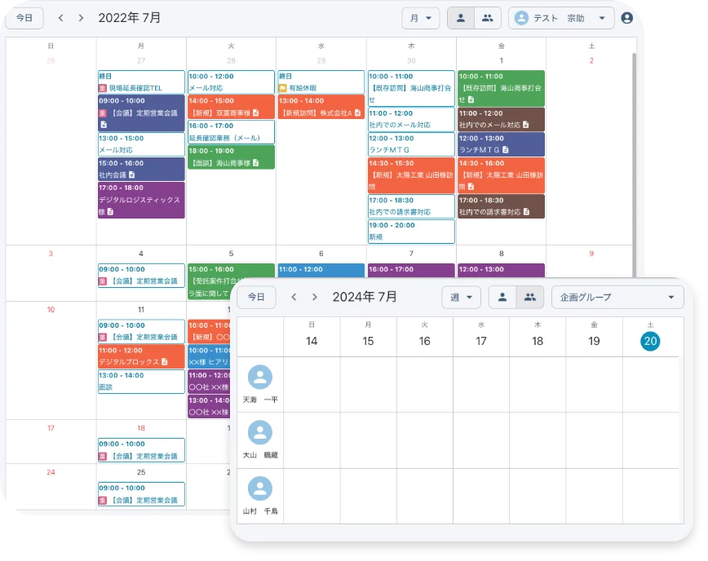Open the 19:00 - 20:00 新規 event
Viewport: 708px width, 561px height.
click(x=411, y=231)
